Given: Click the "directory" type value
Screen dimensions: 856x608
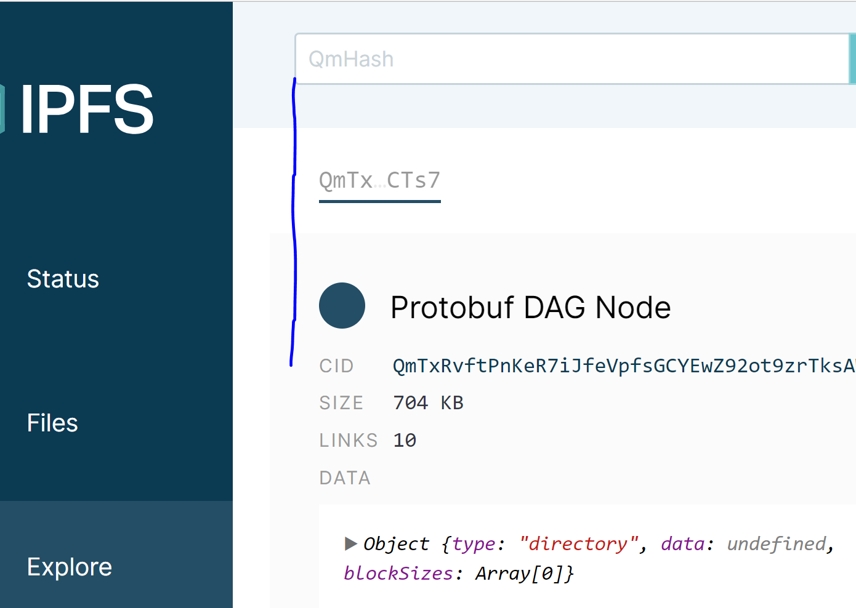Looking at the screenshot, I should tap(578, 543).
